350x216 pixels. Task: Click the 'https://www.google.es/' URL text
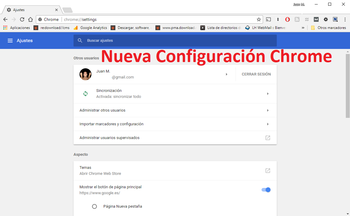[x=100, y=193]
